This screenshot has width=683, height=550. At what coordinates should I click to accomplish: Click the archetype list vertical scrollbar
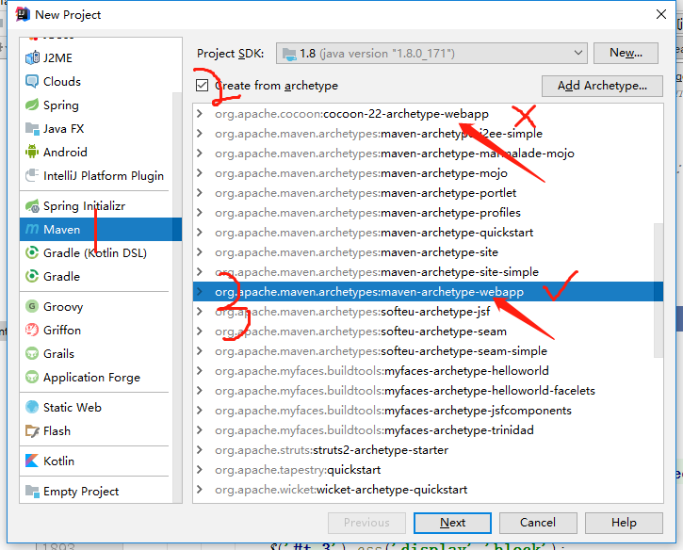(x=659, y=290)
